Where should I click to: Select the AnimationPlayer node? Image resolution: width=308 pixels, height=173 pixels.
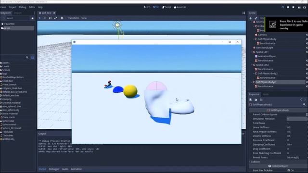click(x=267, y=56)
